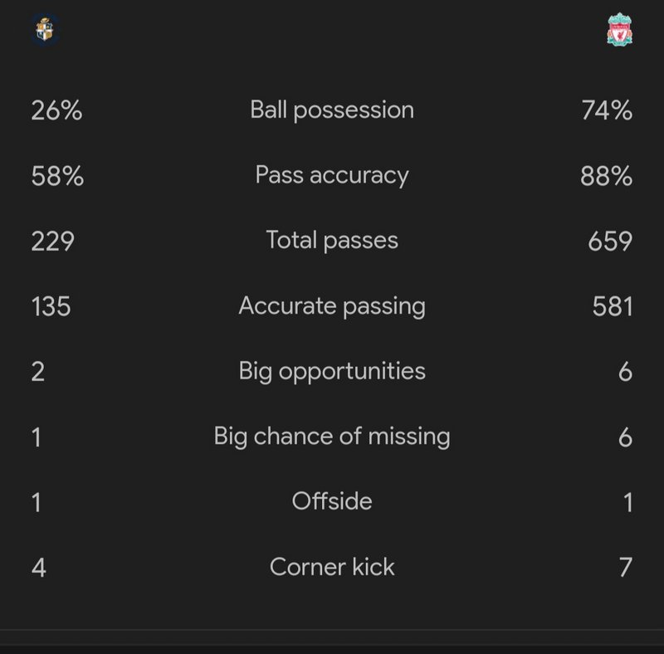Click the 7 corner kick count
Image resolution: width=664 pixels, height=654 pixels.
[x=626, y=568]
